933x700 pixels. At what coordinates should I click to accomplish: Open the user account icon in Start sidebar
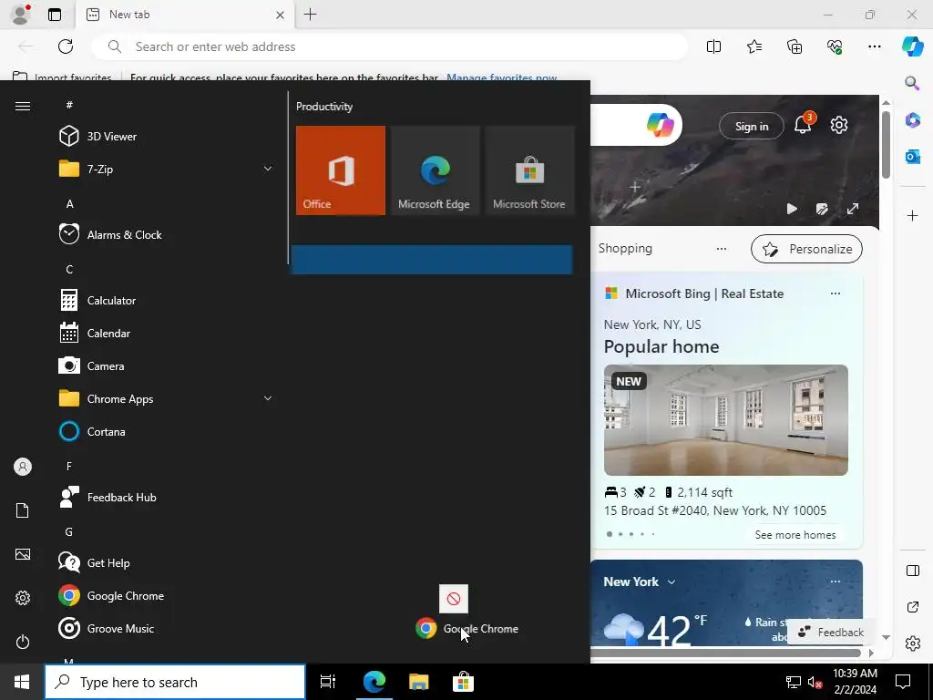pos(23,467)
